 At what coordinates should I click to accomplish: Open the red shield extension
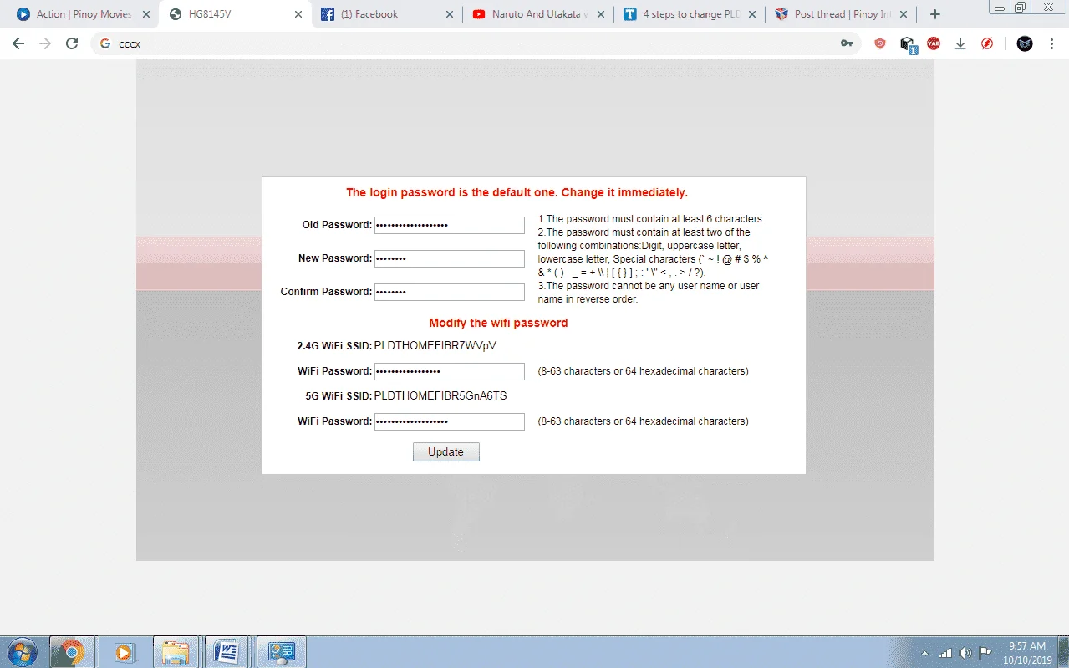tap(880, 43)
